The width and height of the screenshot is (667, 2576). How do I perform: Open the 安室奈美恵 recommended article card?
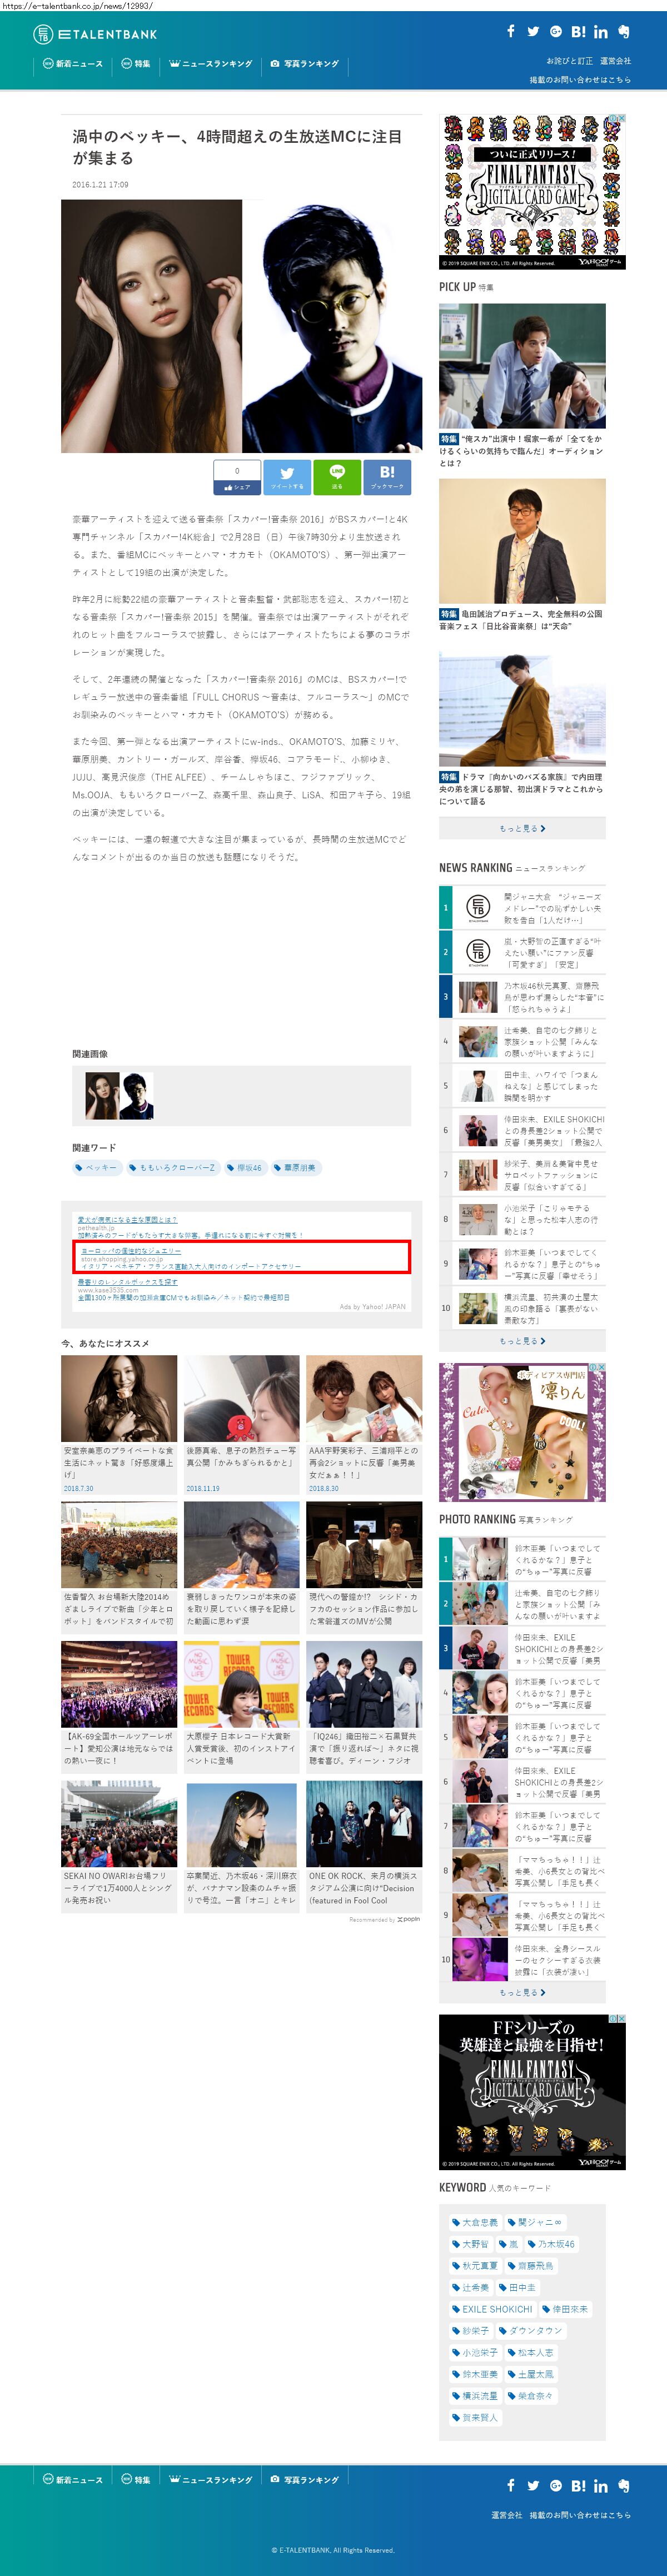[x=119, y=1425]
